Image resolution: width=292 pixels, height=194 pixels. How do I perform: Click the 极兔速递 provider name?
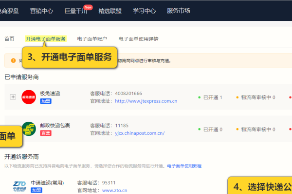tap(50, 94)
